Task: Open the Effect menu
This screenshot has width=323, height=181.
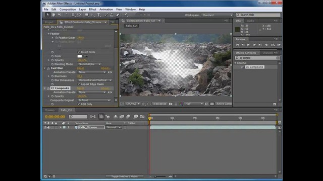Action: coord(92,10)
